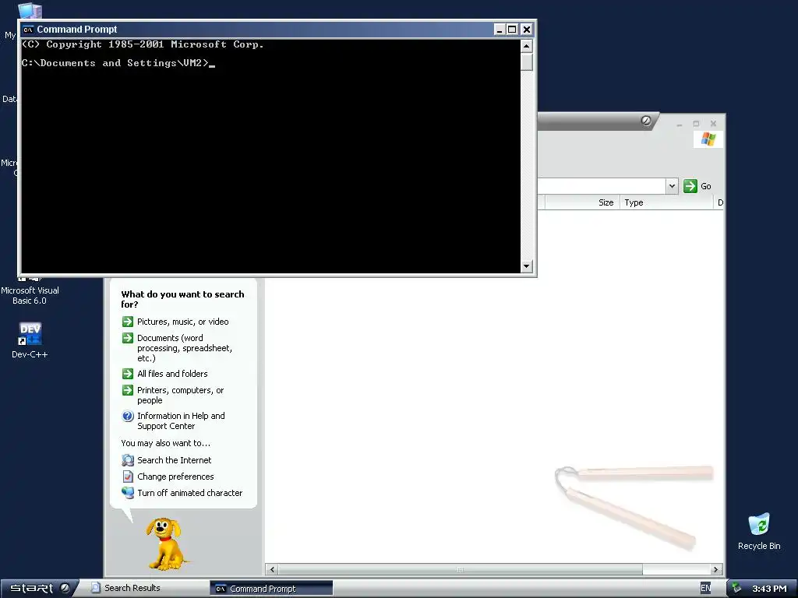Open the Recycle Bin desktop icon
This screenshot has width=798, height=598.
759,531
